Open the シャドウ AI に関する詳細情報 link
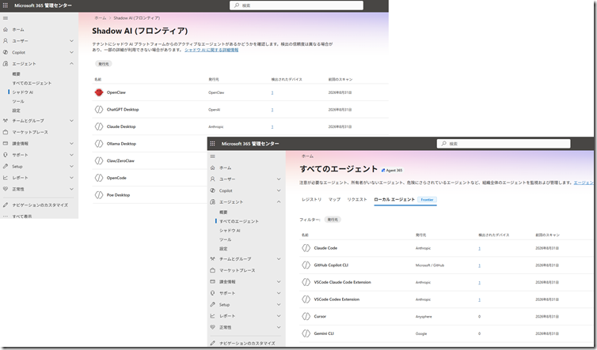The width and height of the screenshot is (597, 350). [211, 50]
